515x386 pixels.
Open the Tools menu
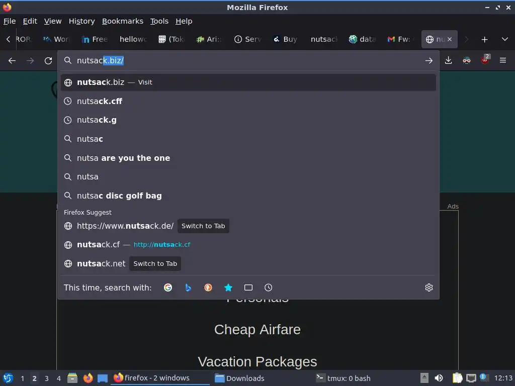click(159, 21)
